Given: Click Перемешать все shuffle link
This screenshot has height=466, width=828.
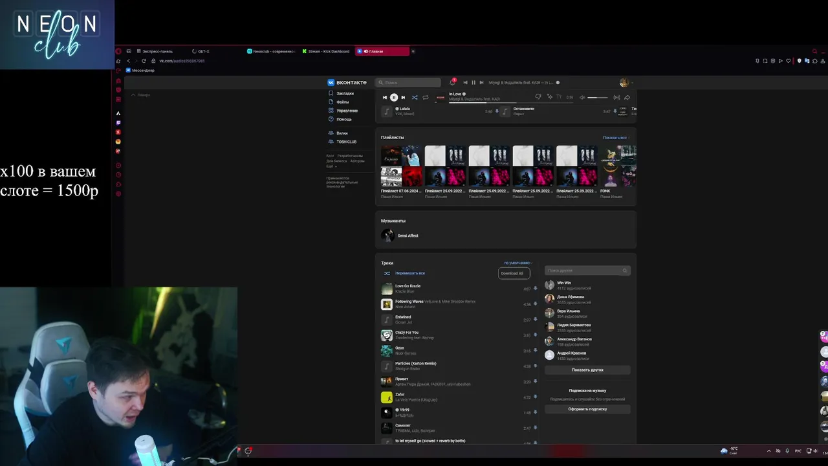Looking at the screenshot, I should click(x=410, y=273).
